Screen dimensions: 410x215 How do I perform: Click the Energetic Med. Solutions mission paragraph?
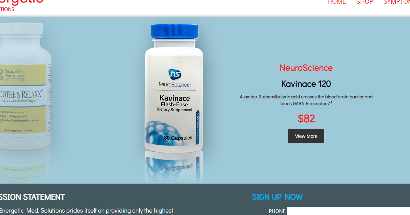pos(86,211)
